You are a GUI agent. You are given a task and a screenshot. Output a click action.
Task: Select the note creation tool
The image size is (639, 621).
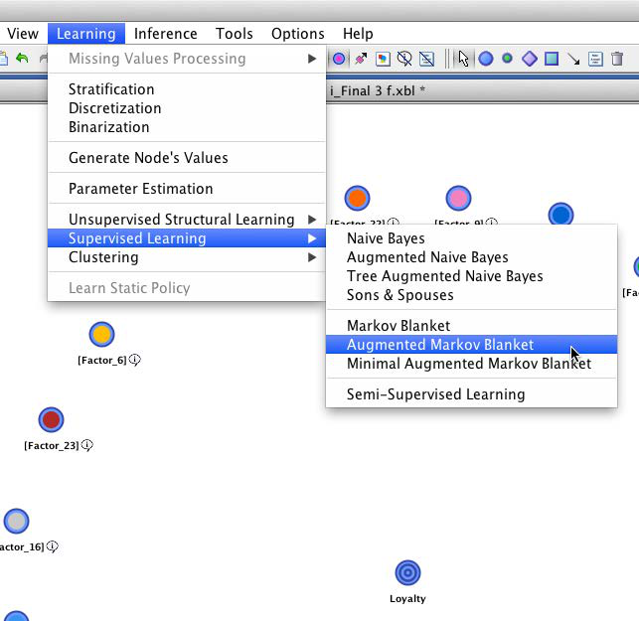595,59
